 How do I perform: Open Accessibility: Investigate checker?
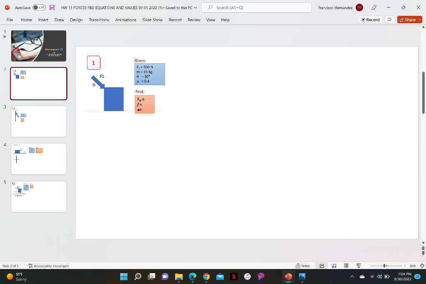click(49, 266)
